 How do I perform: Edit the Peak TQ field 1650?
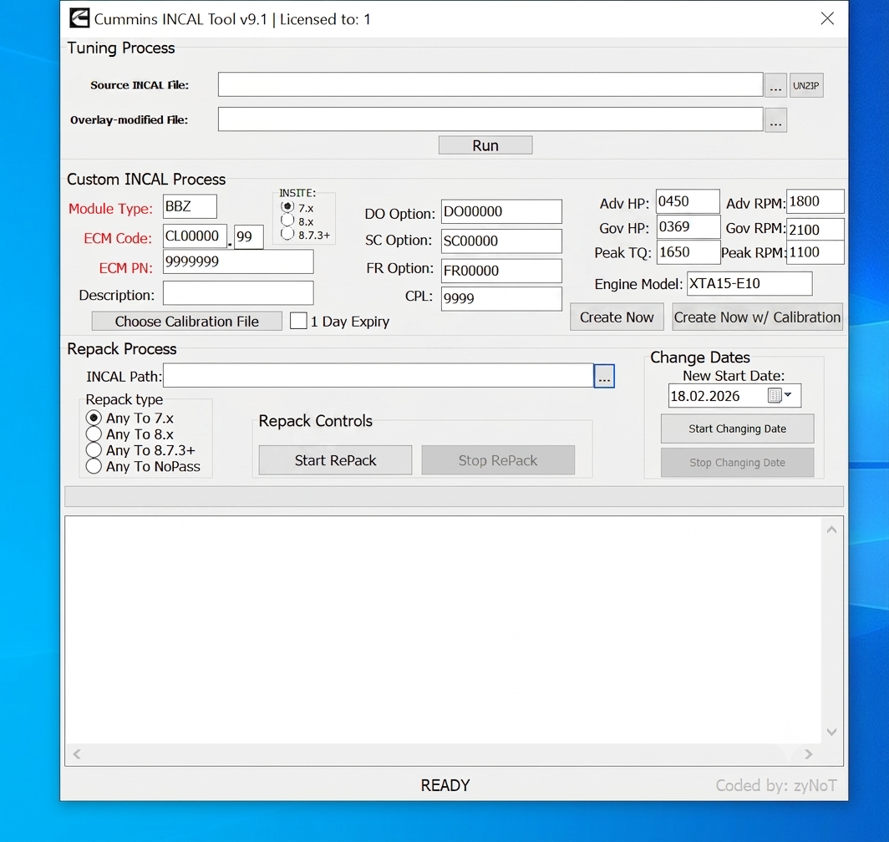click(688, 252)
